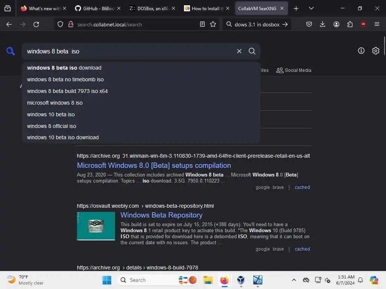The image size is (386, 289).
Task: Open the site security lock icon
Action: (x=71, y=24)
